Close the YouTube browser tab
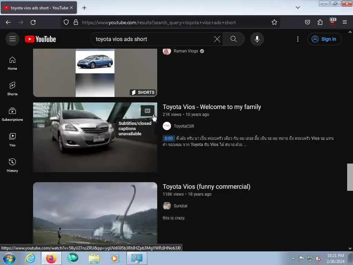Screen dimensions: 353x265 pyautogui.click(x=71, y=8)
